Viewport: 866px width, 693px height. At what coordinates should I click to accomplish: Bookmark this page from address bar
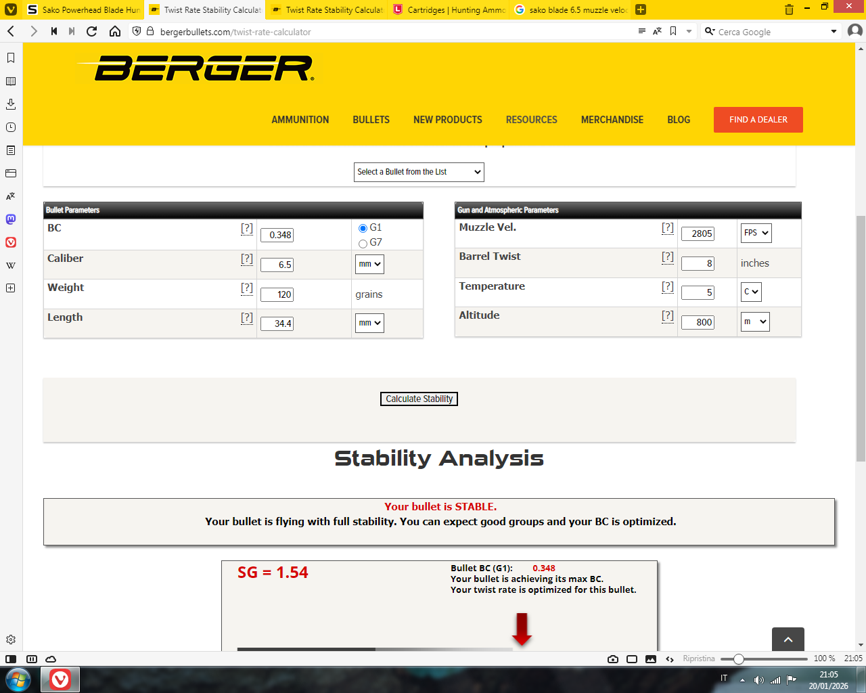[673, 31]
